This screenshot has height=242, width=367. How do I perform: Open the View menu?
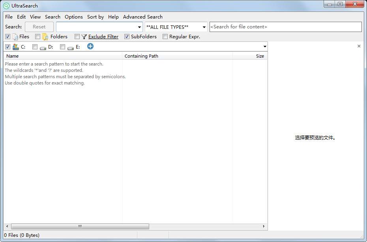(x=36, y=17)
